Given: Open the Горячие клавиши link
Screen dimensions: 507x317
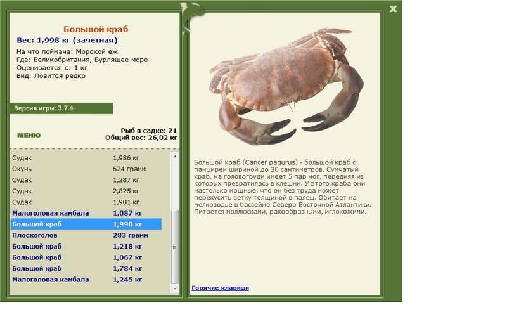Looking at the screenshot, I should coord(220,288).
